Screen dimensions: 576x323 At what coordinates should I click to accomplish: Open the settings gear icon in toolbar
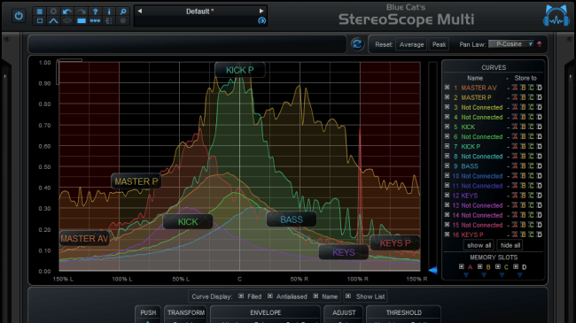pos(53,12)
